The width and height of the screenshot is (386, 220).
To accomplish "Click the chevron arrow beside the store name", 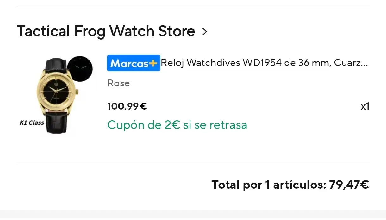I will [205, 32].
